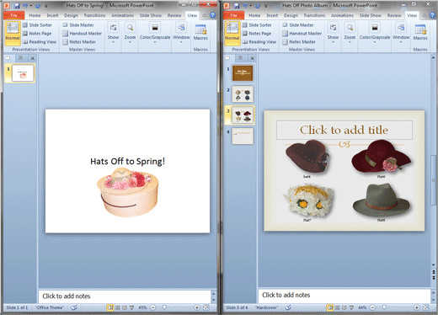This screenshot has height=315, width=438.
Task: Click 45% zoom level in Hats Off to Spring
Action: [x=142, y=307]
